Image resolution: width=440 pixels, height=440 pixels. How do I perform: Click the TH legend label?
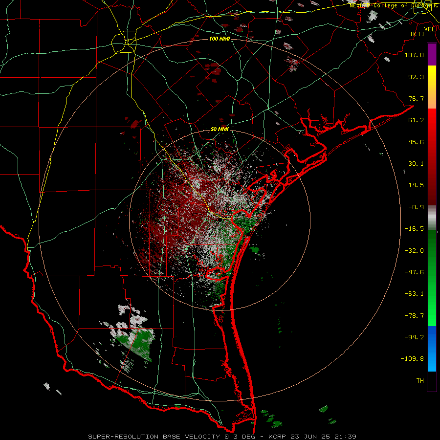click(x=420, y=381)
